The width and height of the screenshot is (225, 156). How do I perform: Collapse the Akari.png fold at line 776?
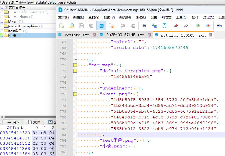tap(75, 94)
